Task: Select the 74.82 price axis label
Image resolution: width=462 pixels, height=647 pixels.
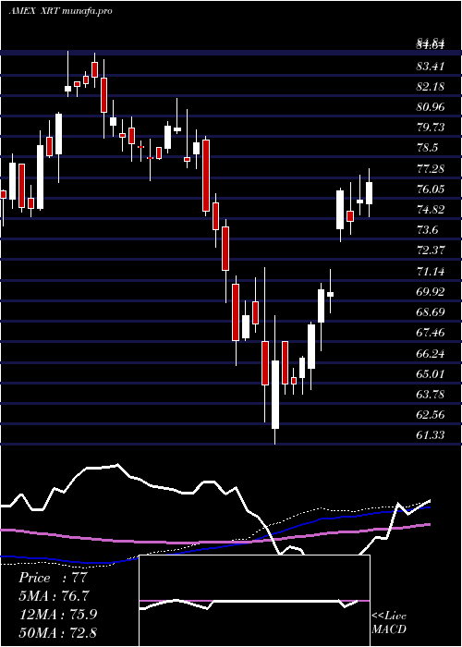Action: 432,210
